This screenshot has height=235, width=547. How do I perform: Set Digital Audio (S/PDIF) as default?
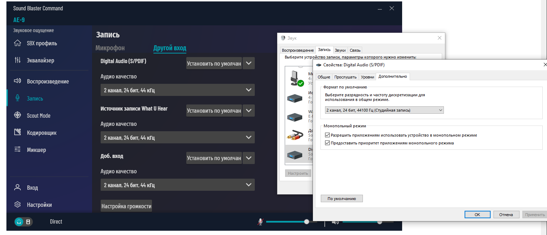214,63
